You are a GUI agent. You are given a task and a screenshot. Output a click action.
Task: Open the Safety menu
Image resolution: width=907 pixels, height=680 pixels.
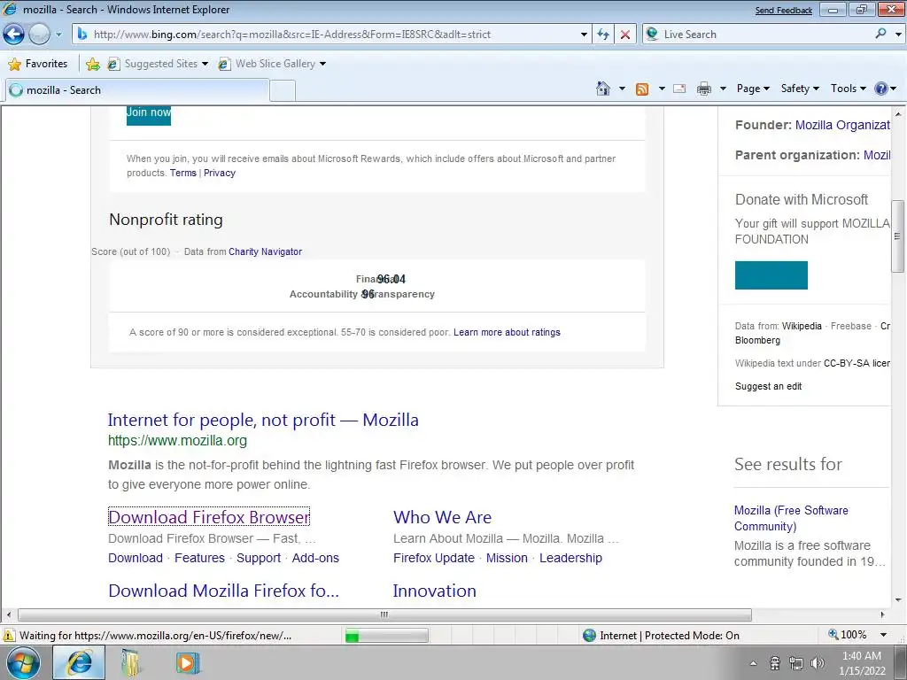coord(800,89)
